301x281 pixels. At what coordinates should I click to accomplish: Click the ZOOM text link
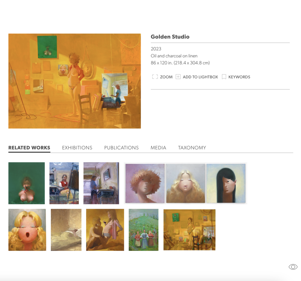pos(166,77)
